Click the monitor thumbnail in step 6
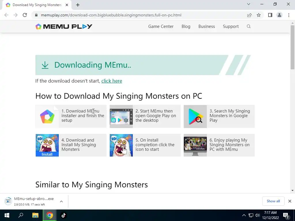Screen dimensions: 295x221 195,145
